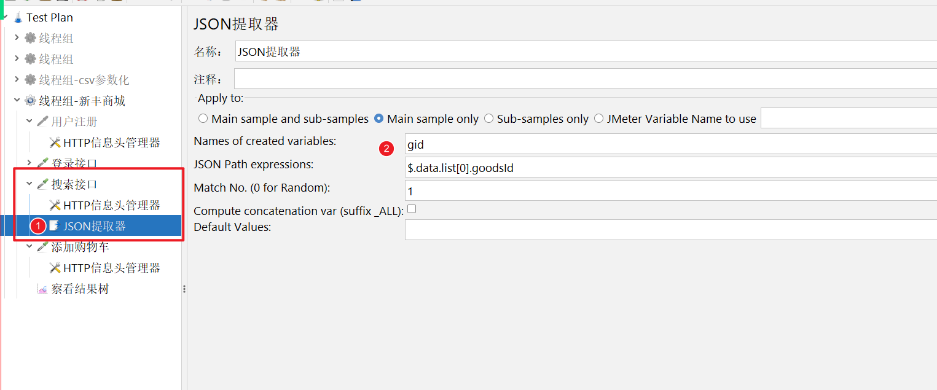Click the gear icon of 线程组-新丰商城

pos(30,101)
